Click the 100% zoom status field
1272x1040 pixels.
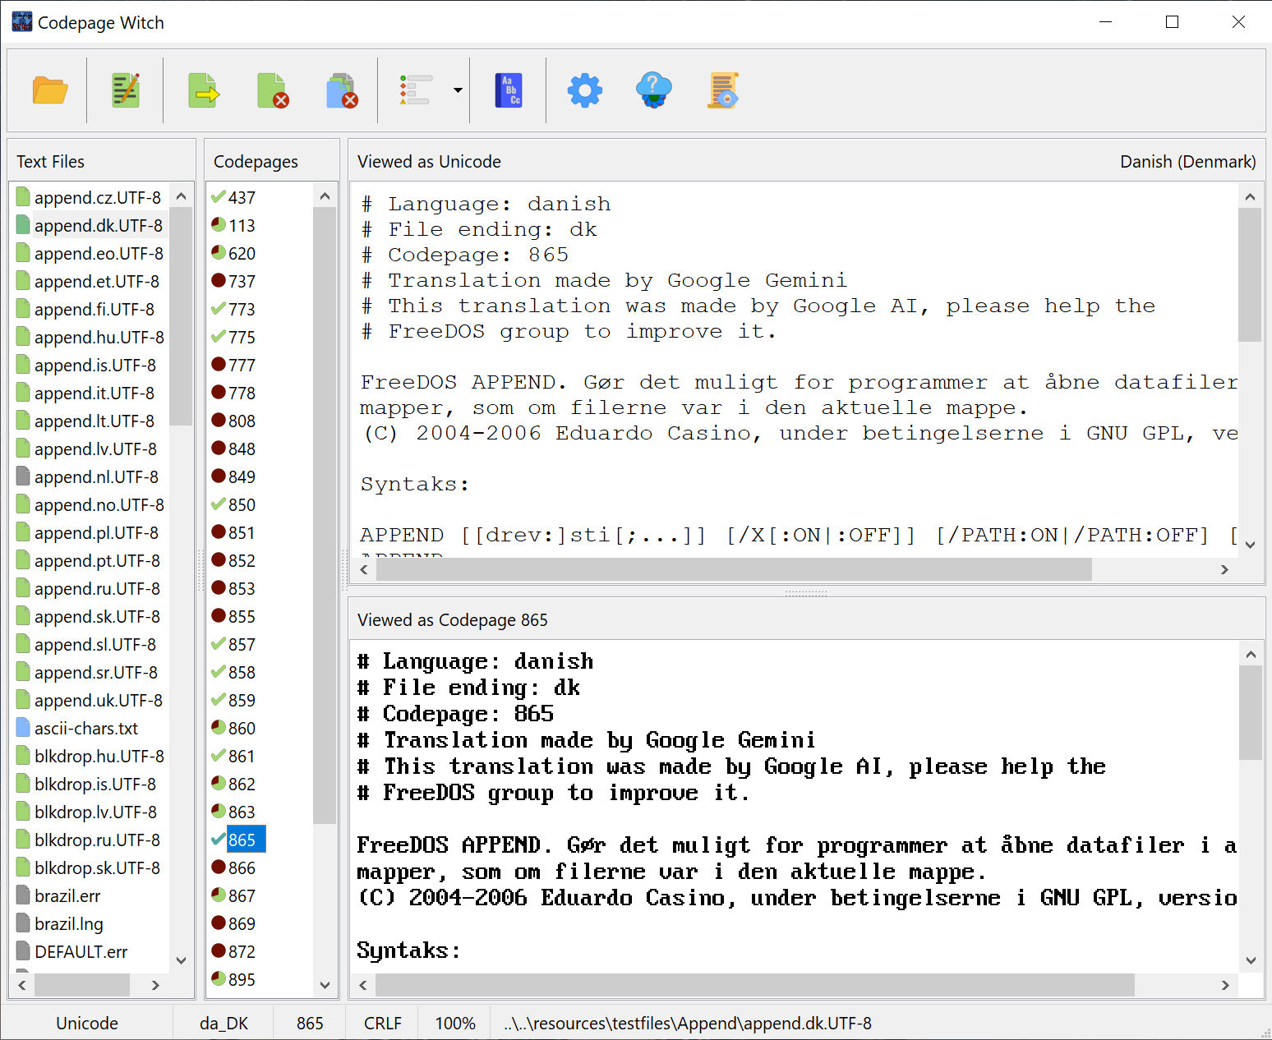tap(455, 1024)
